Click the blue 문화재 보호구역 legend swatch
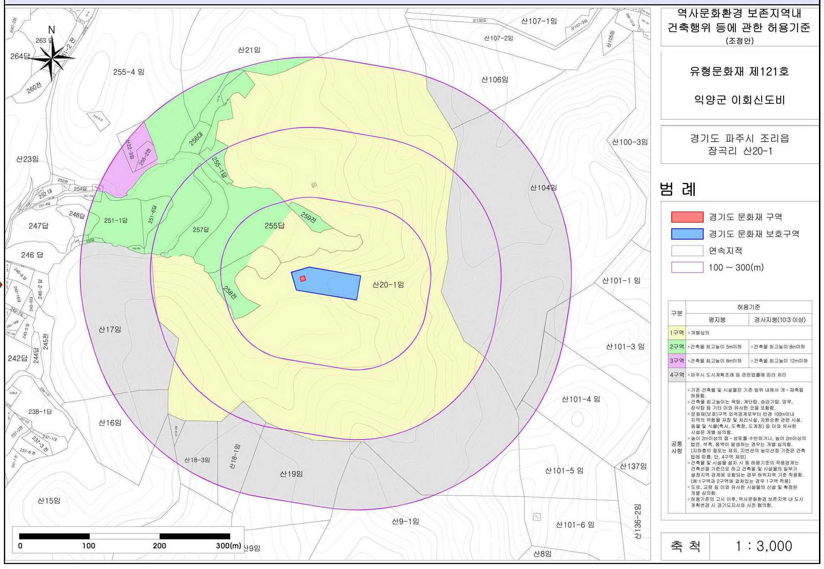Viewport: 824px width, 569px height. tap(687, 234)
